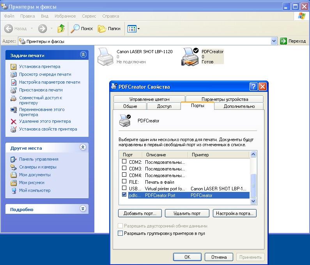Open the Search (Поиск) toolbar tool

(82, 29)
